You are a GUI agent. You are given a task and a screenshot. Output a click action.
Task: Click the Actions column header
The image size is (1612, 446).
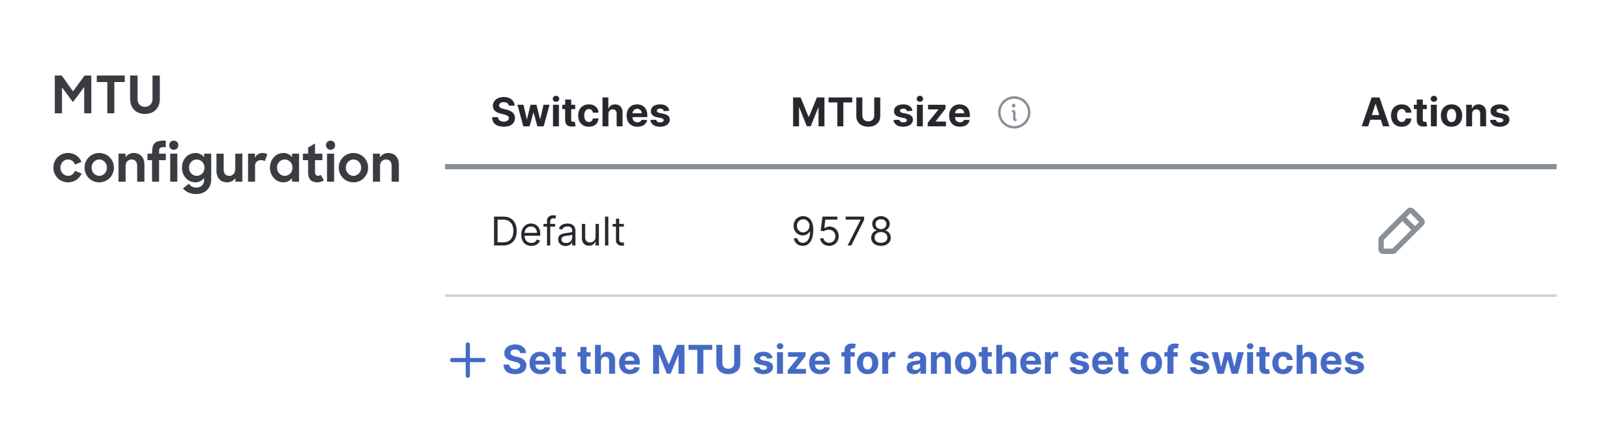(1435, 113)
